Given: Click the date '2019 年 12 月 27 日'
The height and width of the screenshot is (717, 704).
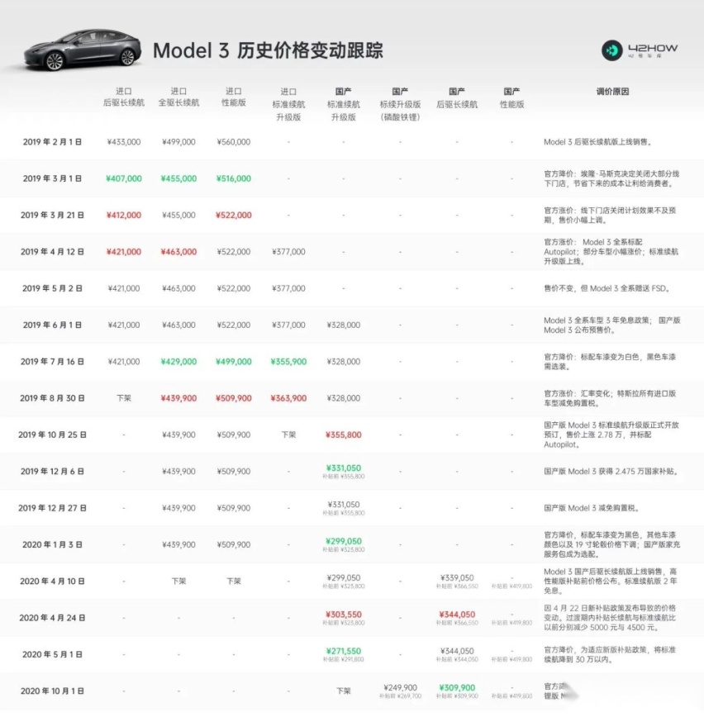Looking at the screenshot, I should click(52, 507).
